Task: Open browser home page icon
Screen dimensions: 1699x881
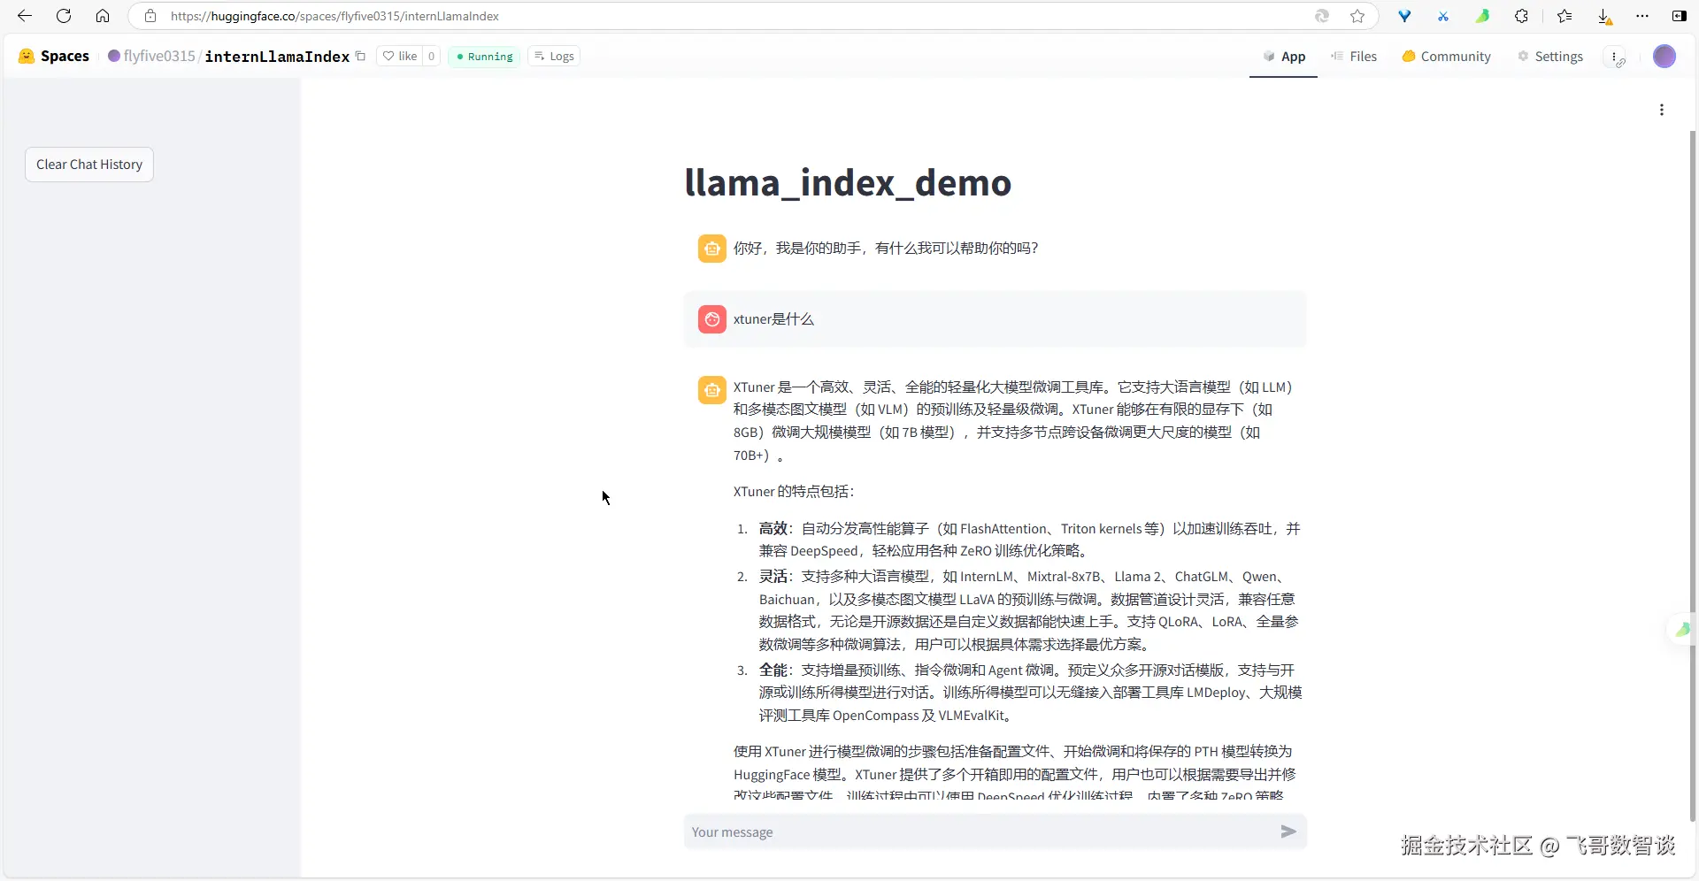Action: pyautogui.click(x=103, y=16)
